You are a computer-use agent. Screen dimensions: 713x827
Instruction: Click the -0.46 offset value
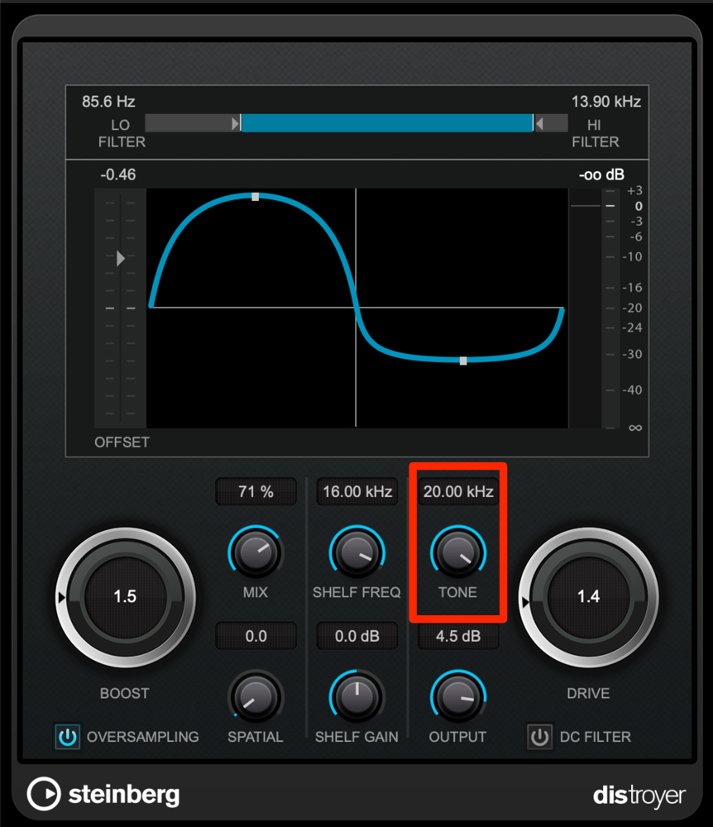pos(118,174)
